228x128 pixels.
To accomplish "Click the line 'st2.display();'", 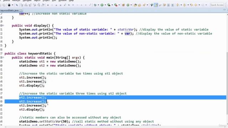I will pyautogui.click(x=32, y=110).
